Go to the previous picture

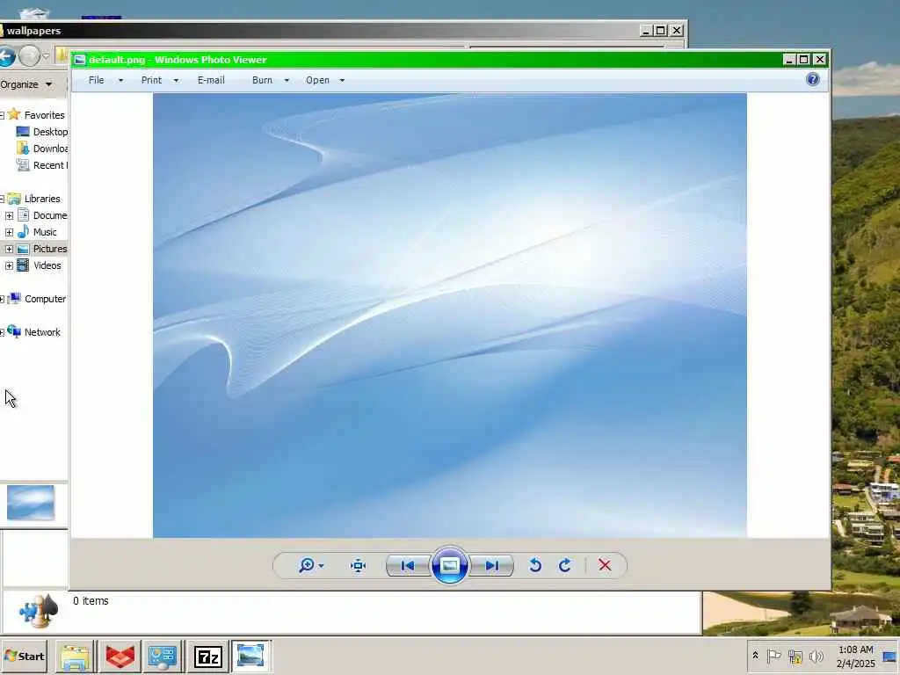[408, 566]
